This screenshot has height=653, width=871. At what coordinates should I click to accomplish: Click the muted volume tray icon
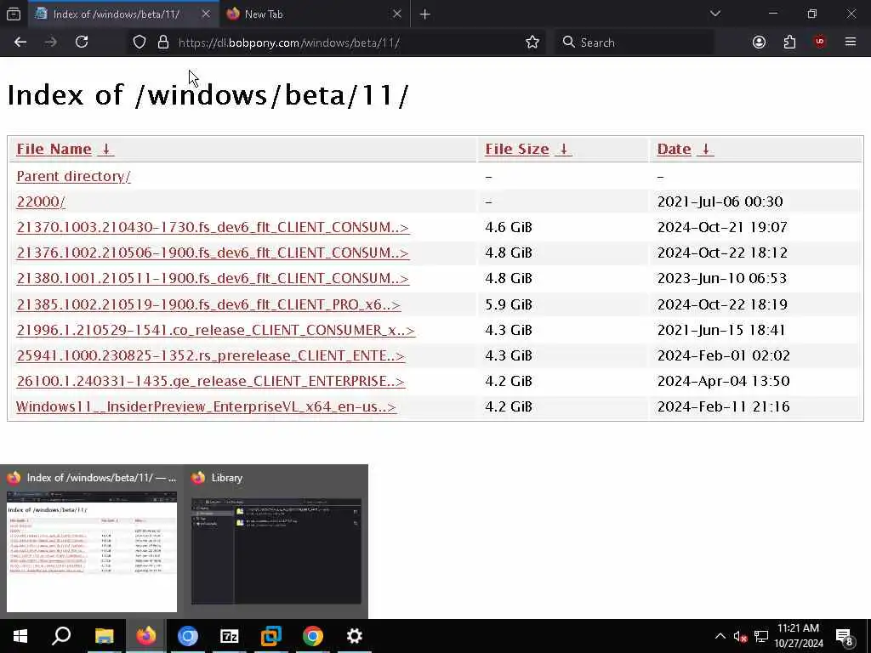(740, 636)
